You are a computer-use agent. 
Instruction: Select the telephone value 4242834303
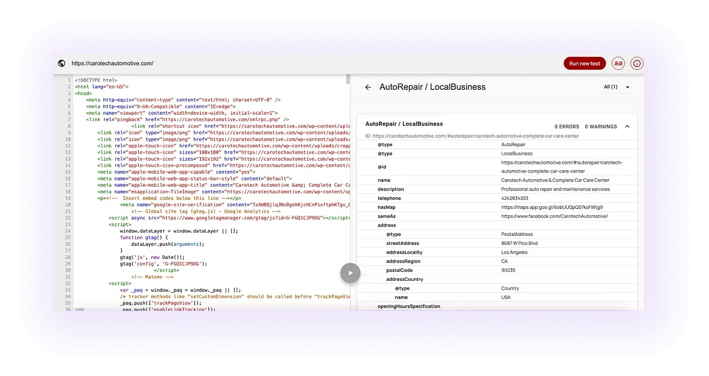515,199
